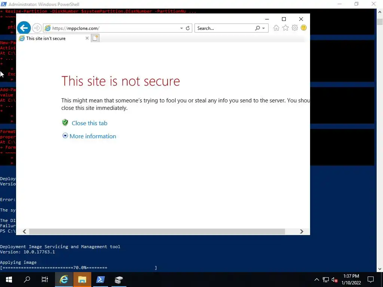Open the Tools gear icon in Internet Explorer
The height and width of the screenshot is (287, 383).
[x=295, y=28]
